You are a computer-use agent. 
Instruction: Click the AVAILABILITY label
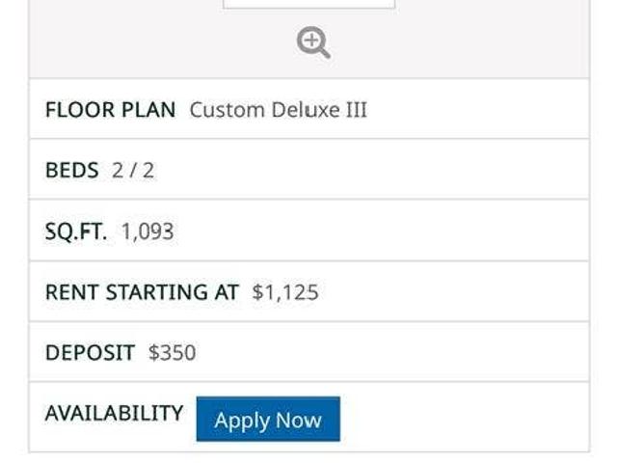114,413
